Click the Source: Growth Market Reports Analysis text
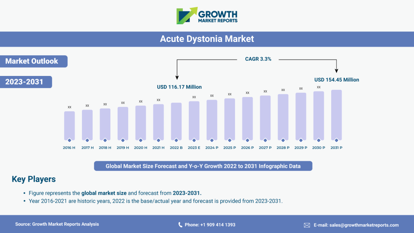 point(57,224)
